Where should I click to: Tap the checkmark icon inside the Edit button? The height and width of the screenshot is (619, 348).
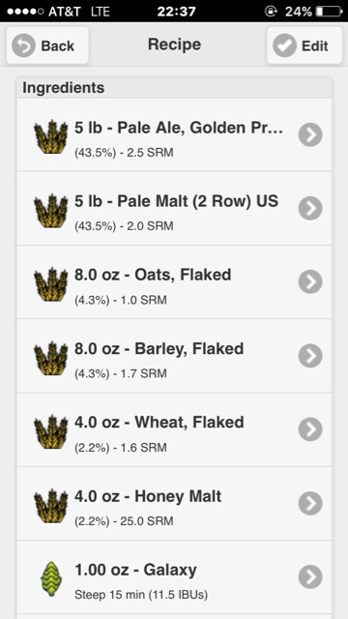tap(284, 45)
